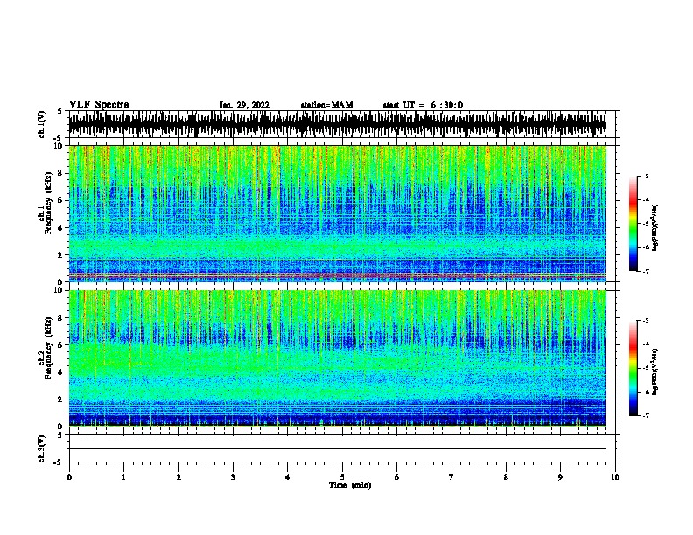The height and width of the screenshot is (535, 693).
Task: Click the ch.2 frequency tick label "4"
Action: click(60, 372)
